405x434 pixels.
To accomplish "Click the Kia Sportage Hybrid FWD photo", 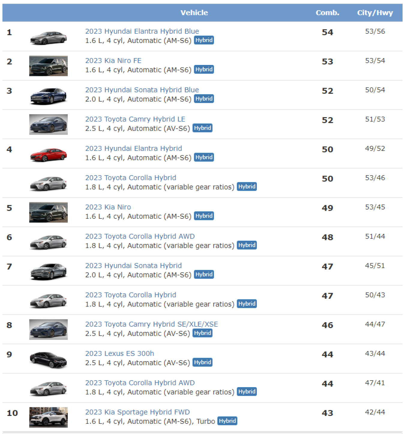I will click(48, 417).
